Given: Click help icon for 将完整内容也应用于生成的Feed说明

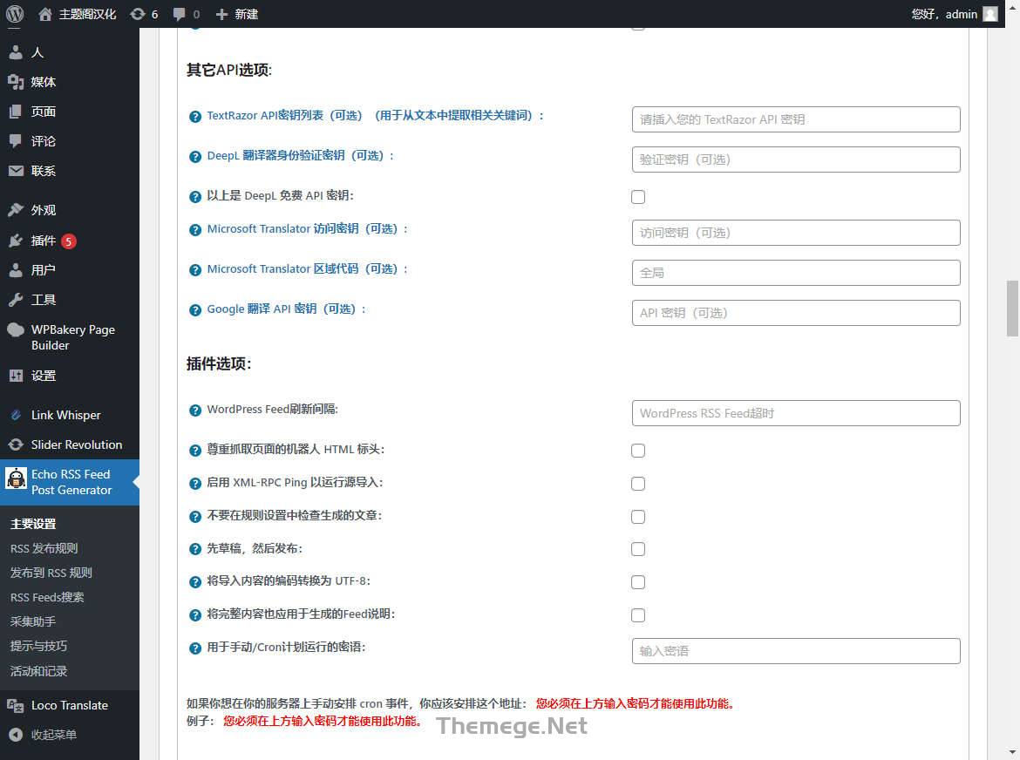Looking at the screenshot, I should click(x=194, y=615).
